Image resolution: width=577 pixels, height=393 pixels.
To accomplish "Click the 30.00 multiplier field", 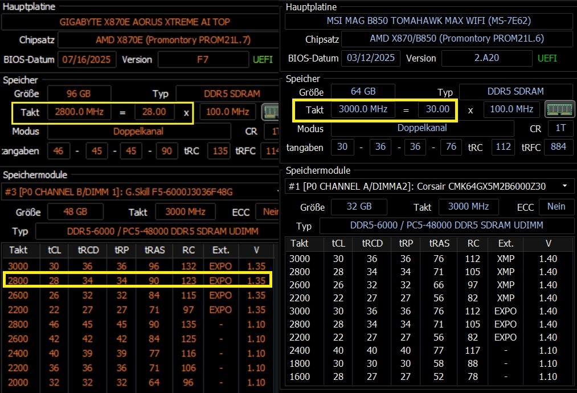I will pyautogui.click(x=437, y=109).
